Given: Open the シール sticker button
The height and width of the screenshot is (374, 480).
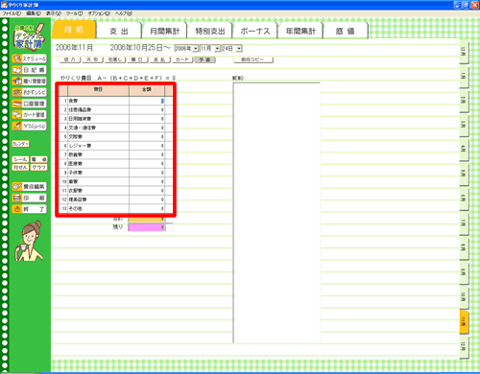Looking at the screenshot, I should [20, 159].
